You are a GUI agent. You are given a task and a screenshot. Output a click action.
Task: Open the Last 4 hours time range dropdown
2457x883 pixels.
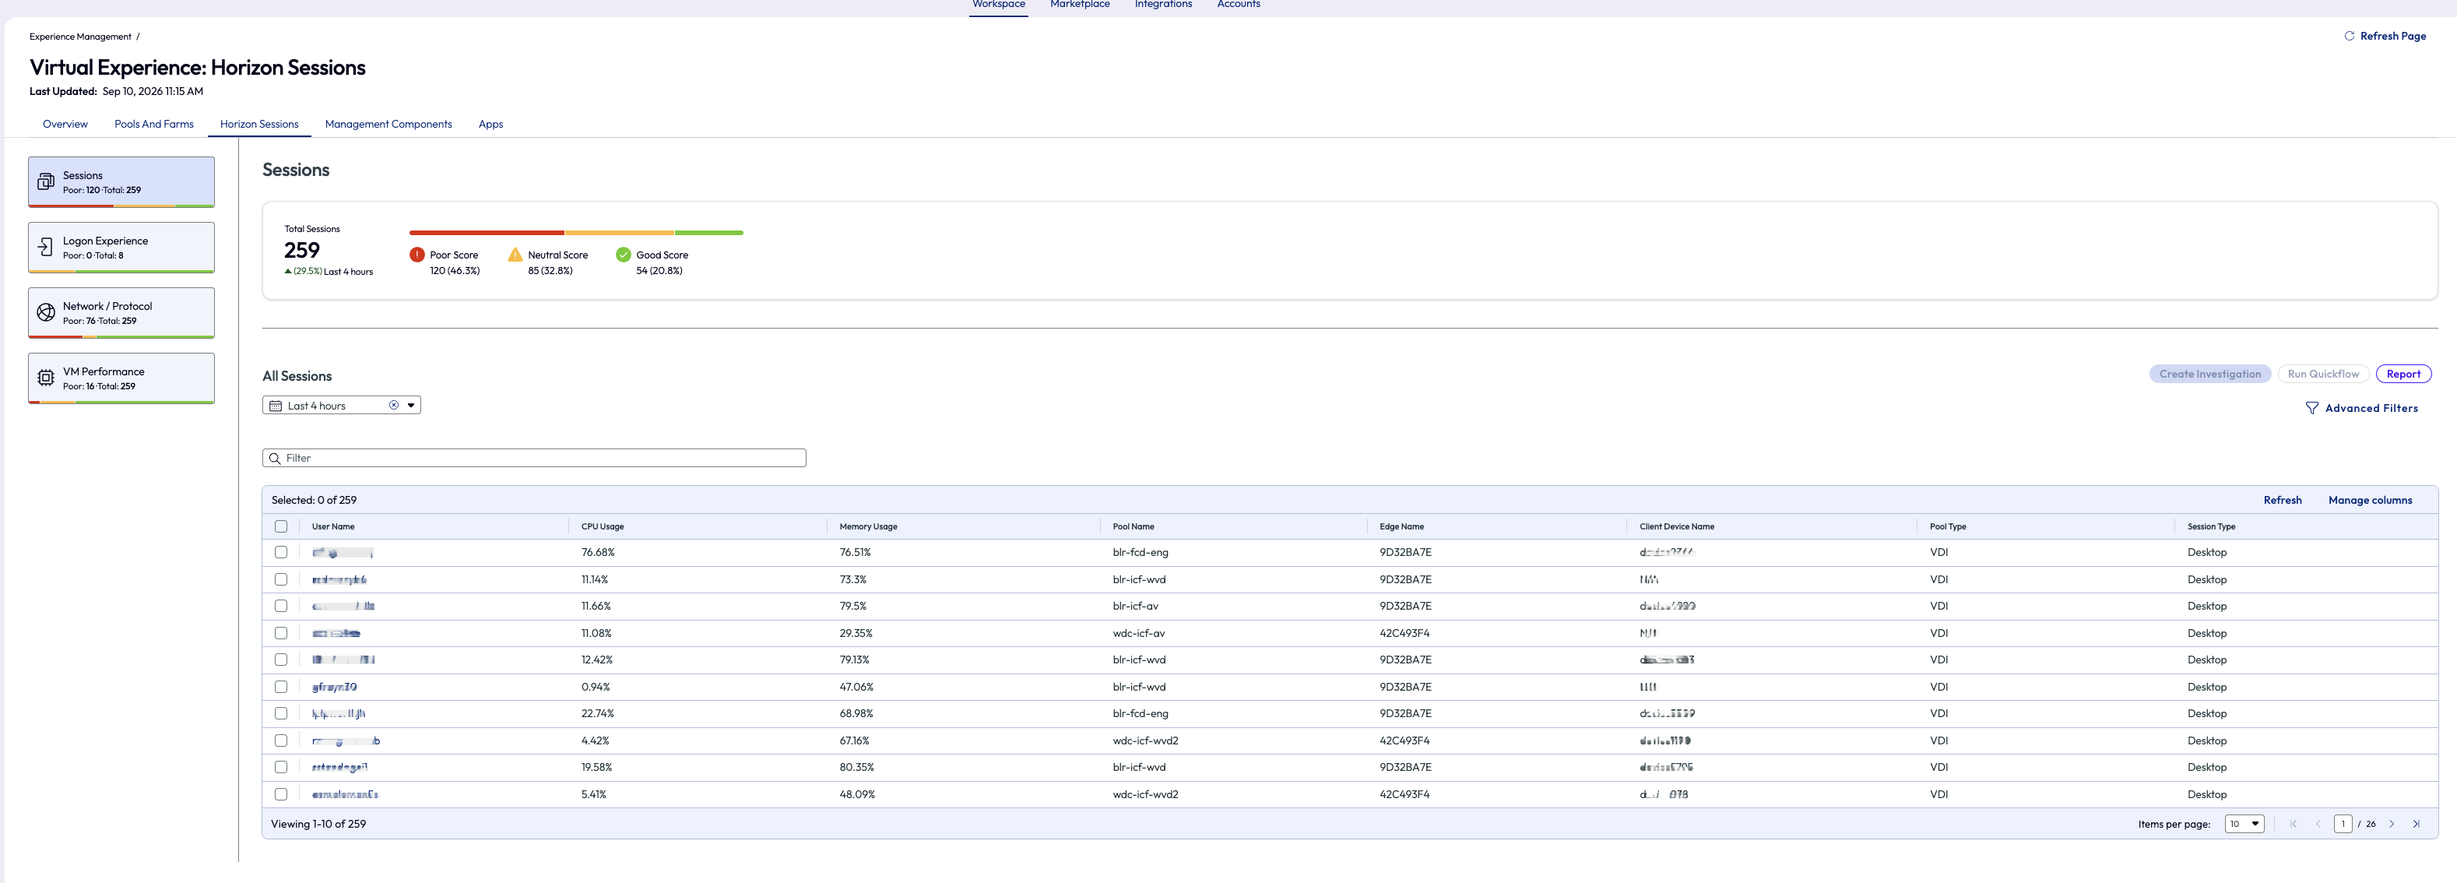tap(411, 405)
